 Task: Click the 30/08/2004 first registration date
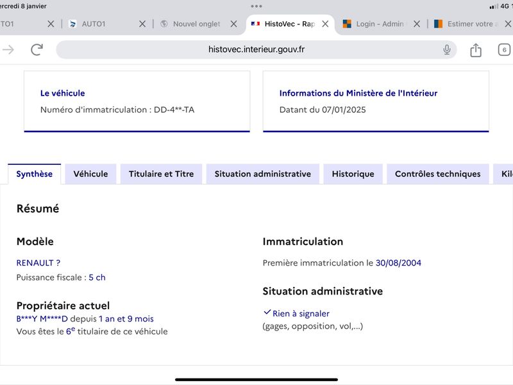pos(398,263)
